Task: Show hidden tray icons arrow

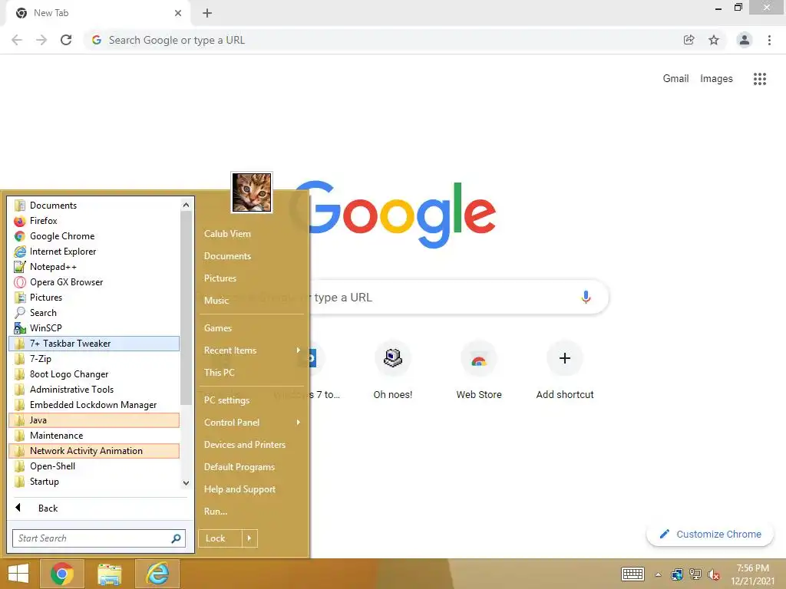Action: coord(658,575)
